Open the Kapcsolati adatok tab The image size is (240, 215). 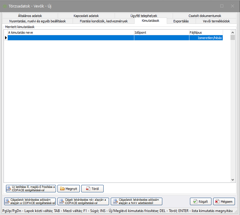click(86, 16)
